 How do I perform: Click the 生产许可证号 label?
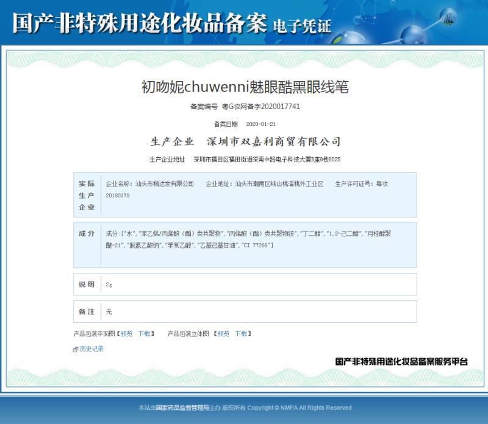353,184
